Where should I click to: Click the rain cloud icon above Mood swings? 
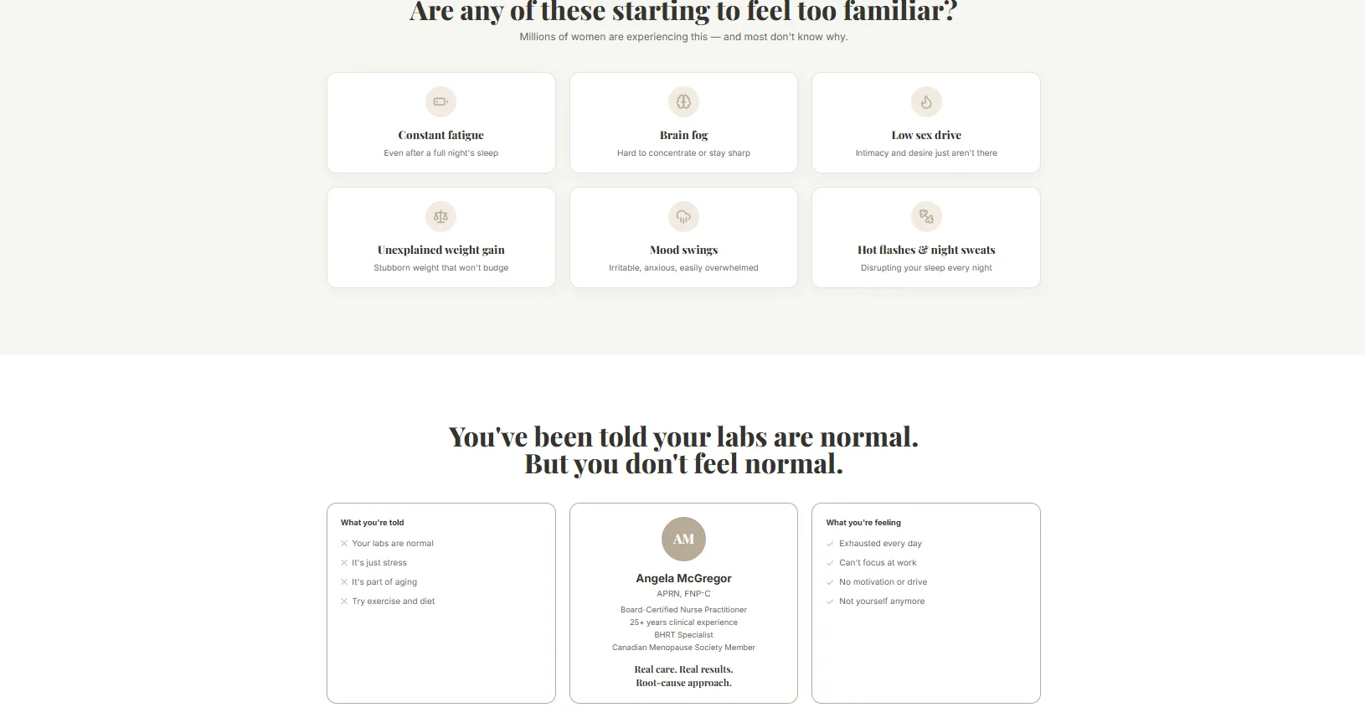683,217
